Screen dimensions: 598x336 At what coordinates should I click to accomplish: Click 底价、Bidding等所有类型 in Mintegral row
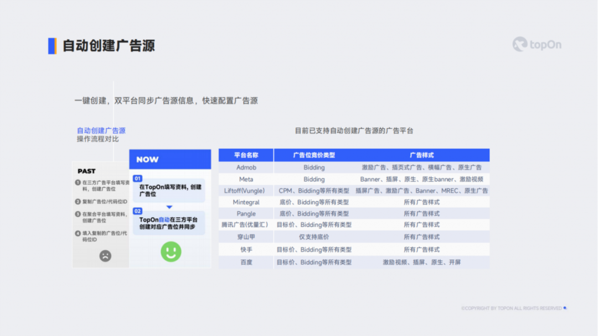314,202
